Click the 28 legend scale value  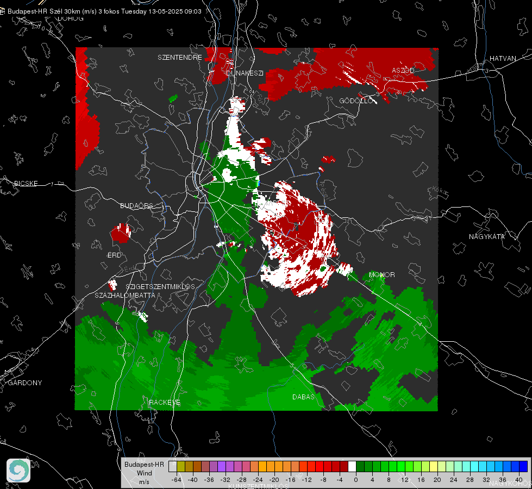click(x=470, y=480)
